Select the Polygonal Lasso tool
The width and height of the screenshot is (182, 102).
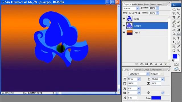[x=174, y=13]
